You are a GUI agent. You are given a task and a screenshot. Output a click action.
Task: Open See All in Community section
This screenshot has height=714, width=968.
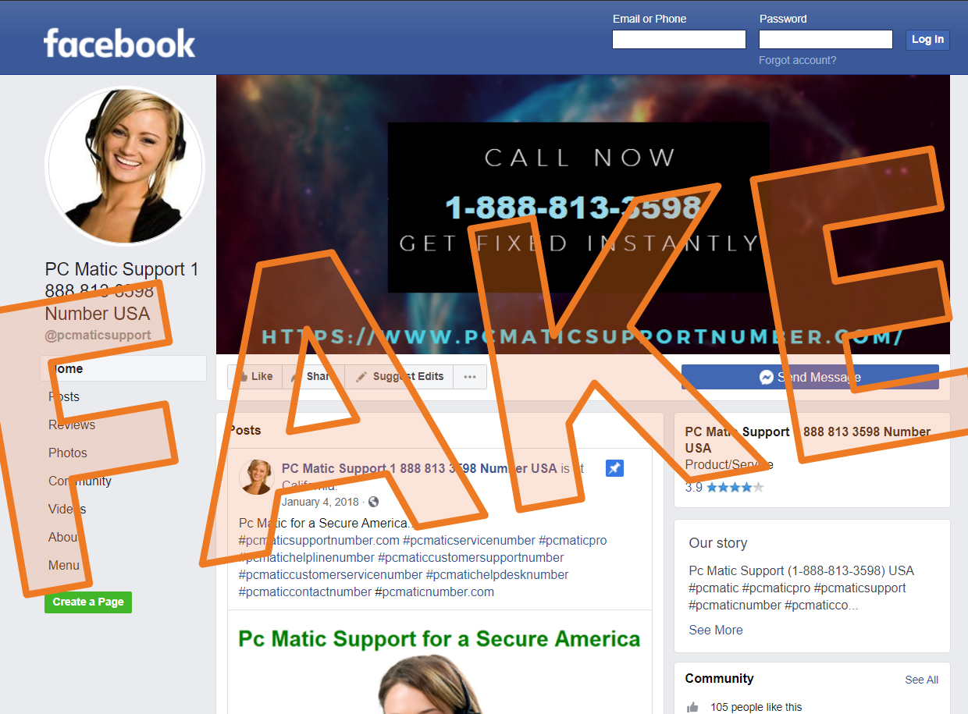(x=922, y=680)
